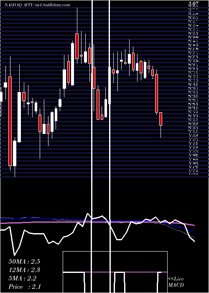Click the 50MA : 2.5 readout
The height and width of the screenshot is (293, 209).
click(24, 262)
